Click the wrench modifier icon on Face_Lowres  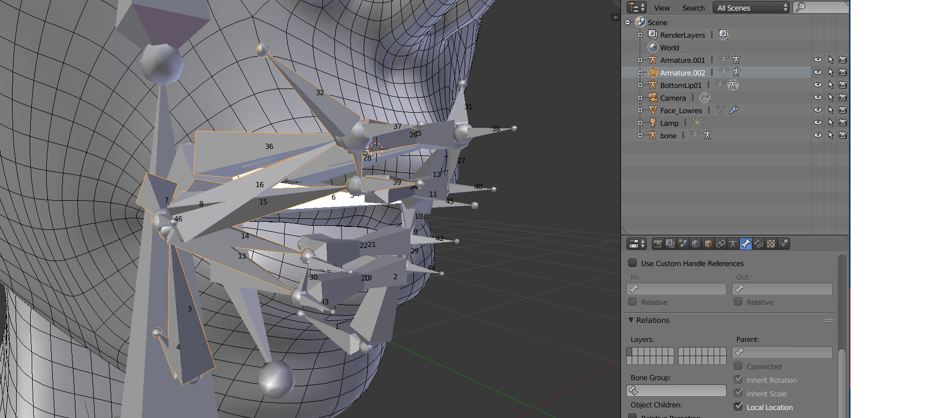point(734,110)
